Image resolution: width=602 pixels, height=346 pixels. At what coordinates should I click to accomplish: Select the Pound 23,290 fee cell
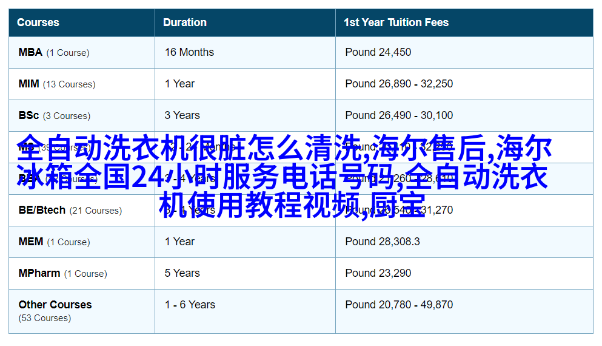pyautogui.click(x=378, y=273)
